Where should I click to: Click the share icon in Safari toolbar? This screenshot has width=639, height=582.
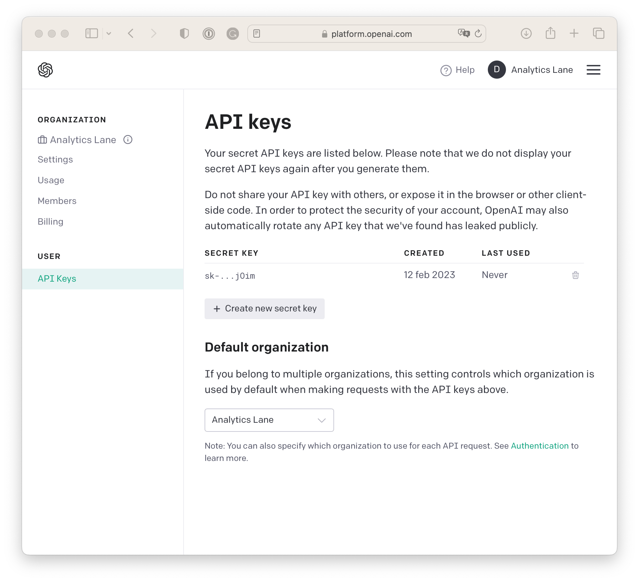point(550,33)
